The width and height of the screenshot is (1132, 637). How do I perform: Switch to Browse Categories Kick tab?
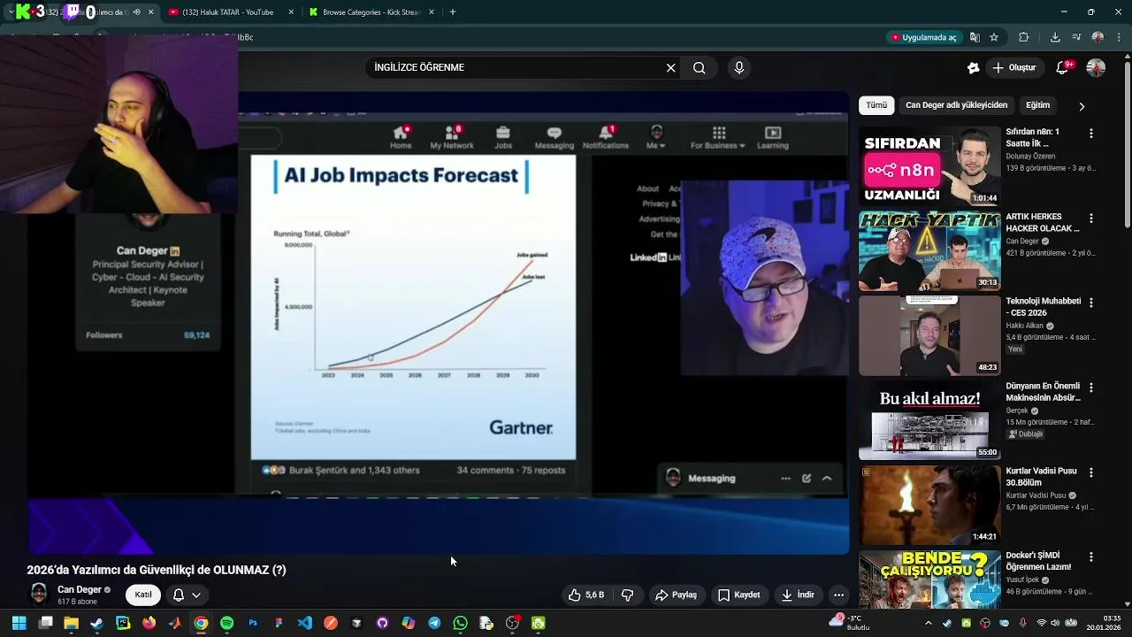(x=364, y=12)
